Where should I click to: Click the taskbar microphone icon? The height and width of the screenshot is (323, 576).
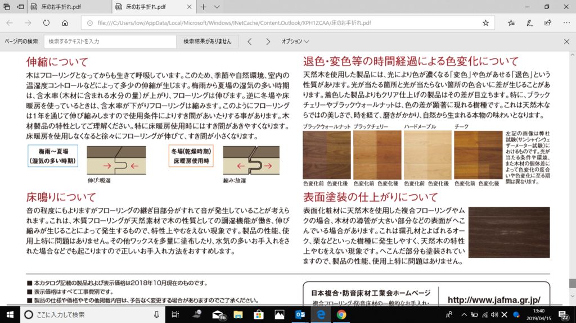tap(156, 315)
